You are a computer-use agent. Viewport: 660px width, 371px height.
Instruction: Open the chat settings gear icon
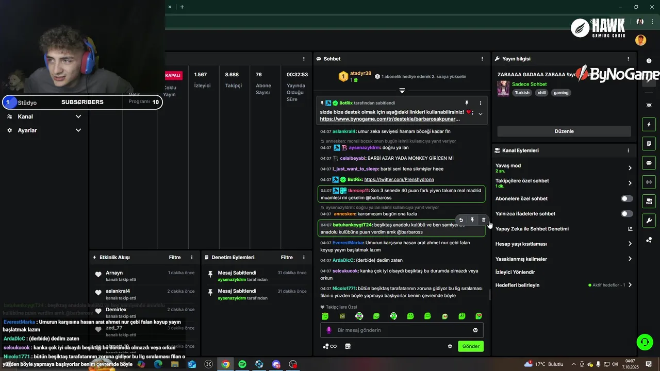[x=450, y=346]
